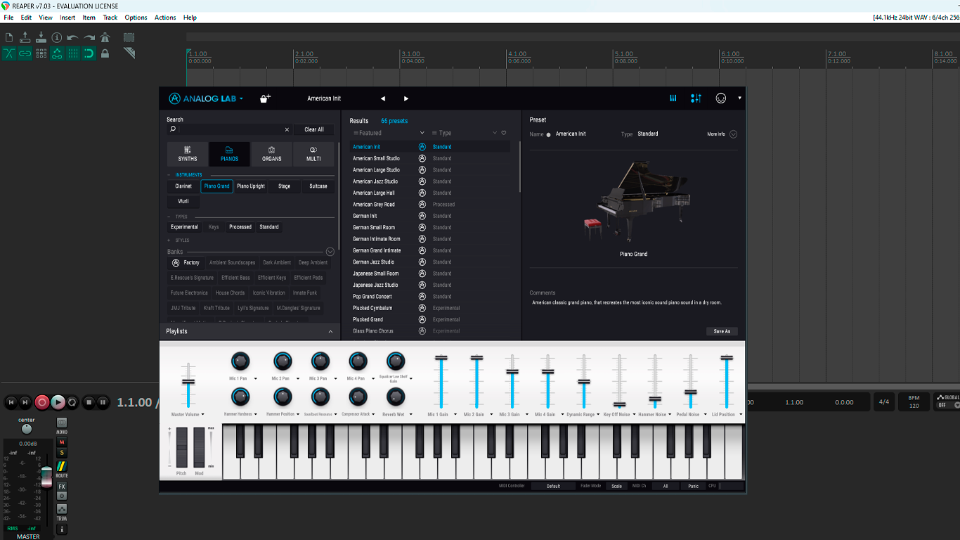The width and height of the screenshot is (960, 540).
Task: Open the Options menu
Action: tap(136, 18)
